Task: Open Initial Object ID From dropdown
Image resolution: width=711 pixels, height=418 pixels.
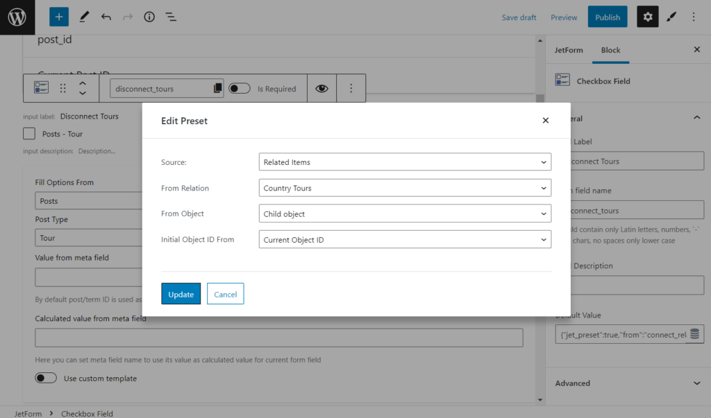Action: click(x=405, y=240)
